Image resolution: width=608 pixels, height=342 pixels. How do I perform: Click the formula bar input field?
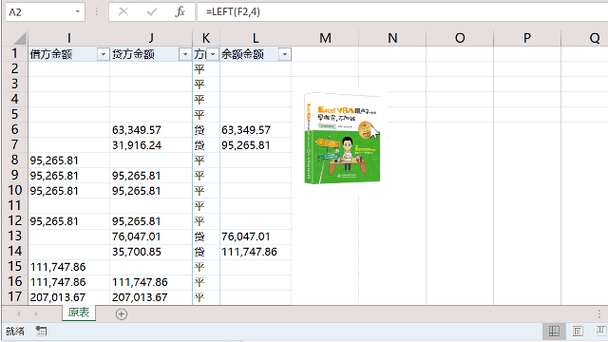pyautogui.click(x=402, y=12)
